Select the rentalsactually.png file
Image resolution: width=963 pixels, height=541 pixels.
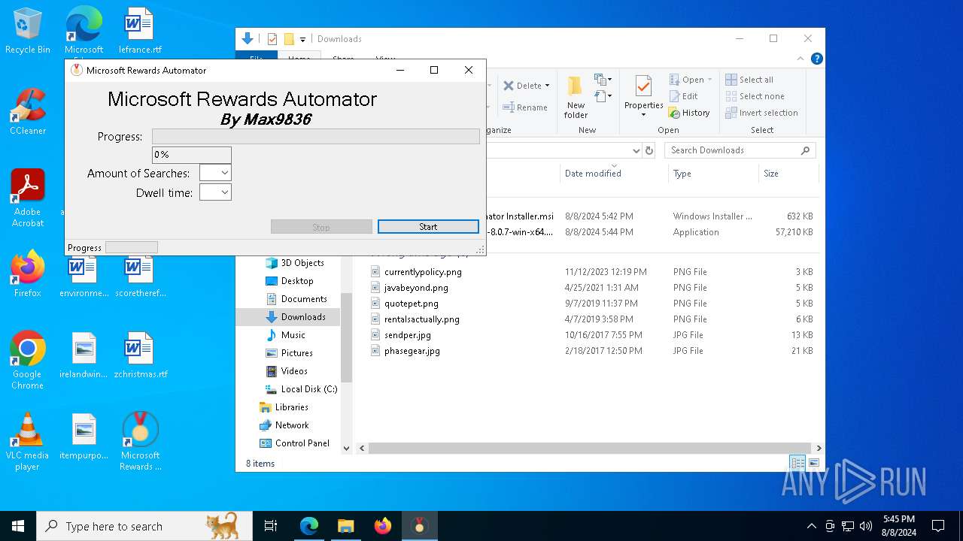point(421,319)
